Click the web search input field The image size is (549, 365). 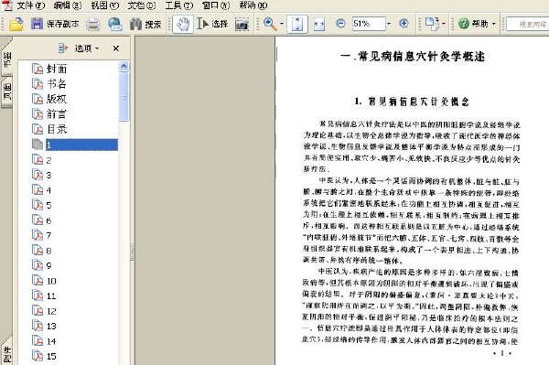click(528, 24)
